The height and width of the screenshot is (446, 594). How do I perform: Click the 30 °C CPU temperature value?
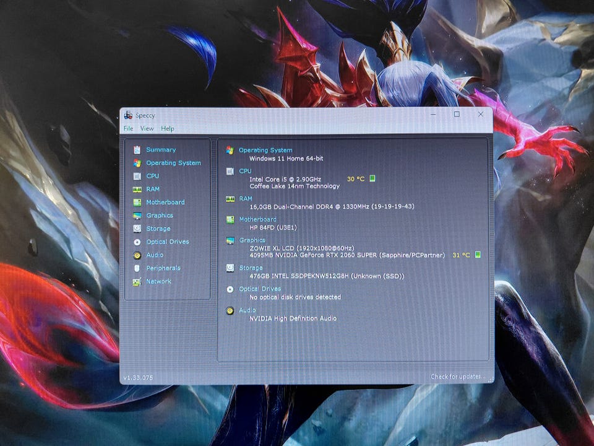356,178
